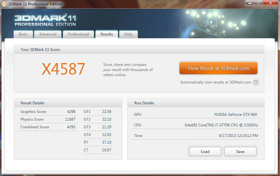280x176 pixels.
Task: Click the PT value 37.10
Action: click(107, 142)
